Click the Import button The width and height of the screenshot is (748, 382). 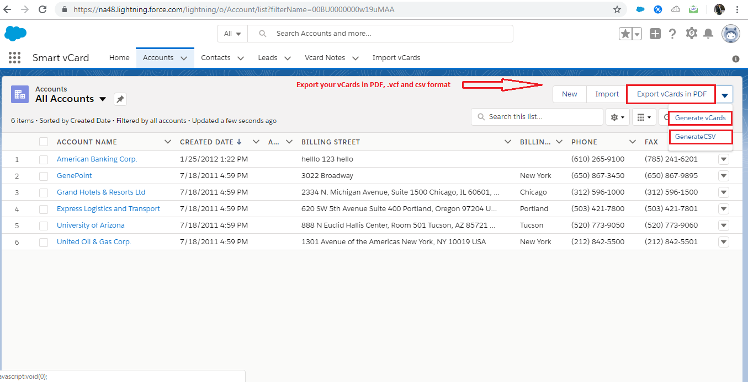pyautogui.click(x=607, y=94)
